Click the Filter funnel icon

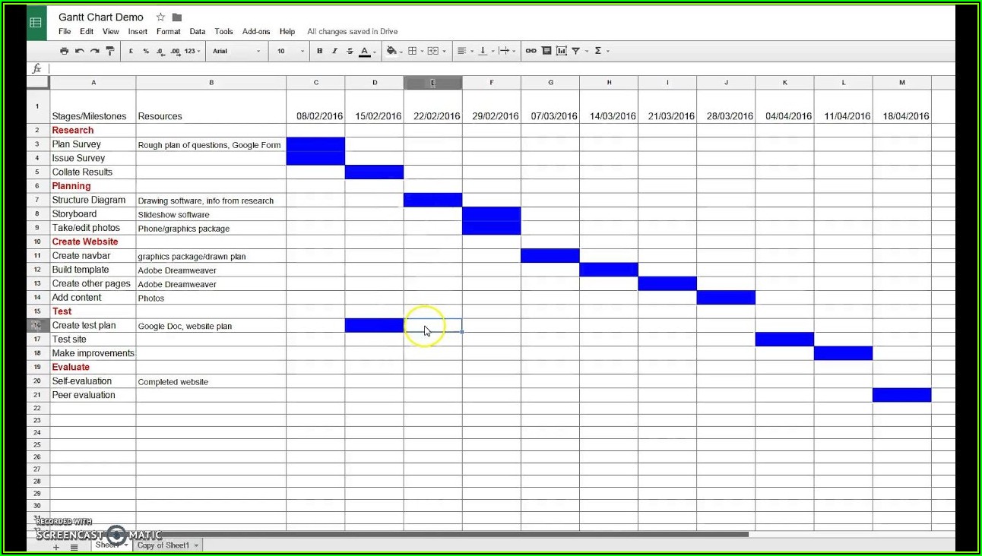(576, 51)
